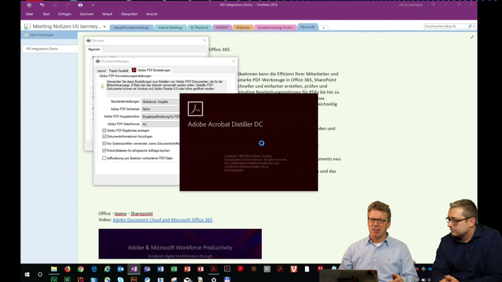Add a new section with plus tab
This screenshot has width=502, height=282.
[x=323, y=28]
